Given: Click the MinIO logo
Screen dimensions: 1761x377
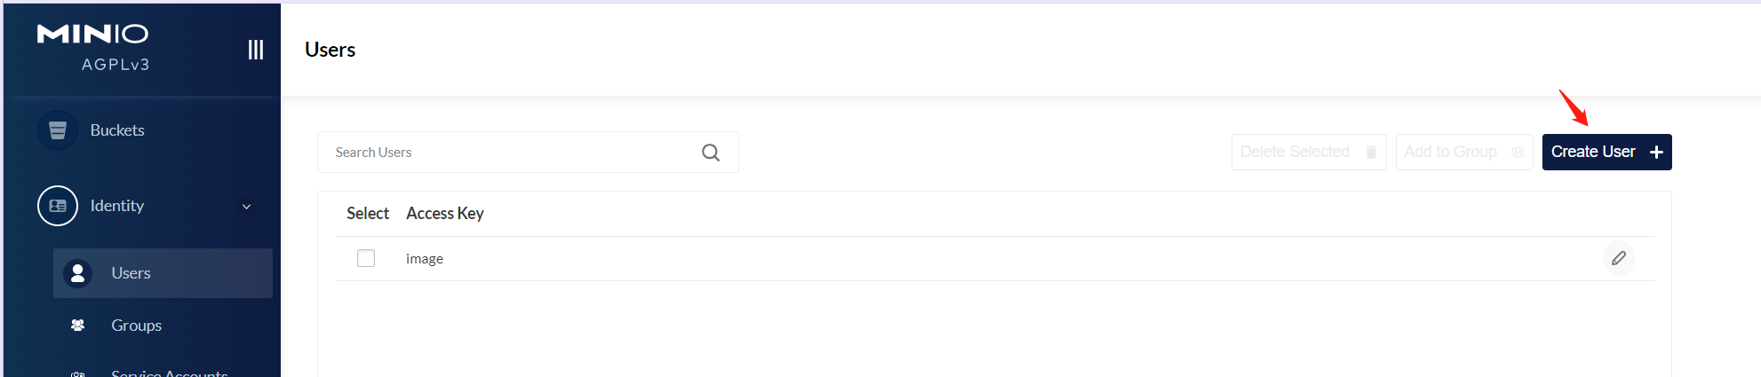Looking at the screenshot, I should (92, 34).
